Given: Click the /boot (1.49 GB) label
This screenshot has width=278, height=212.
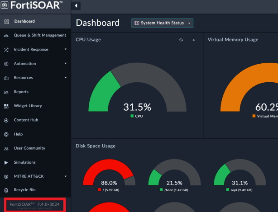Looking at the screenshot, I should (176, 190).
